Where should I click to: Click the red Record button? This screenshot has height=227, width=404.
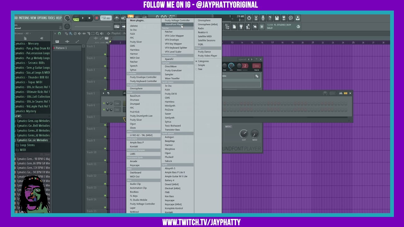[x=97, y=18]
